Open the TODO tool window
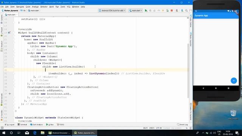The image size is (242, 136). [x=60, y=125]
